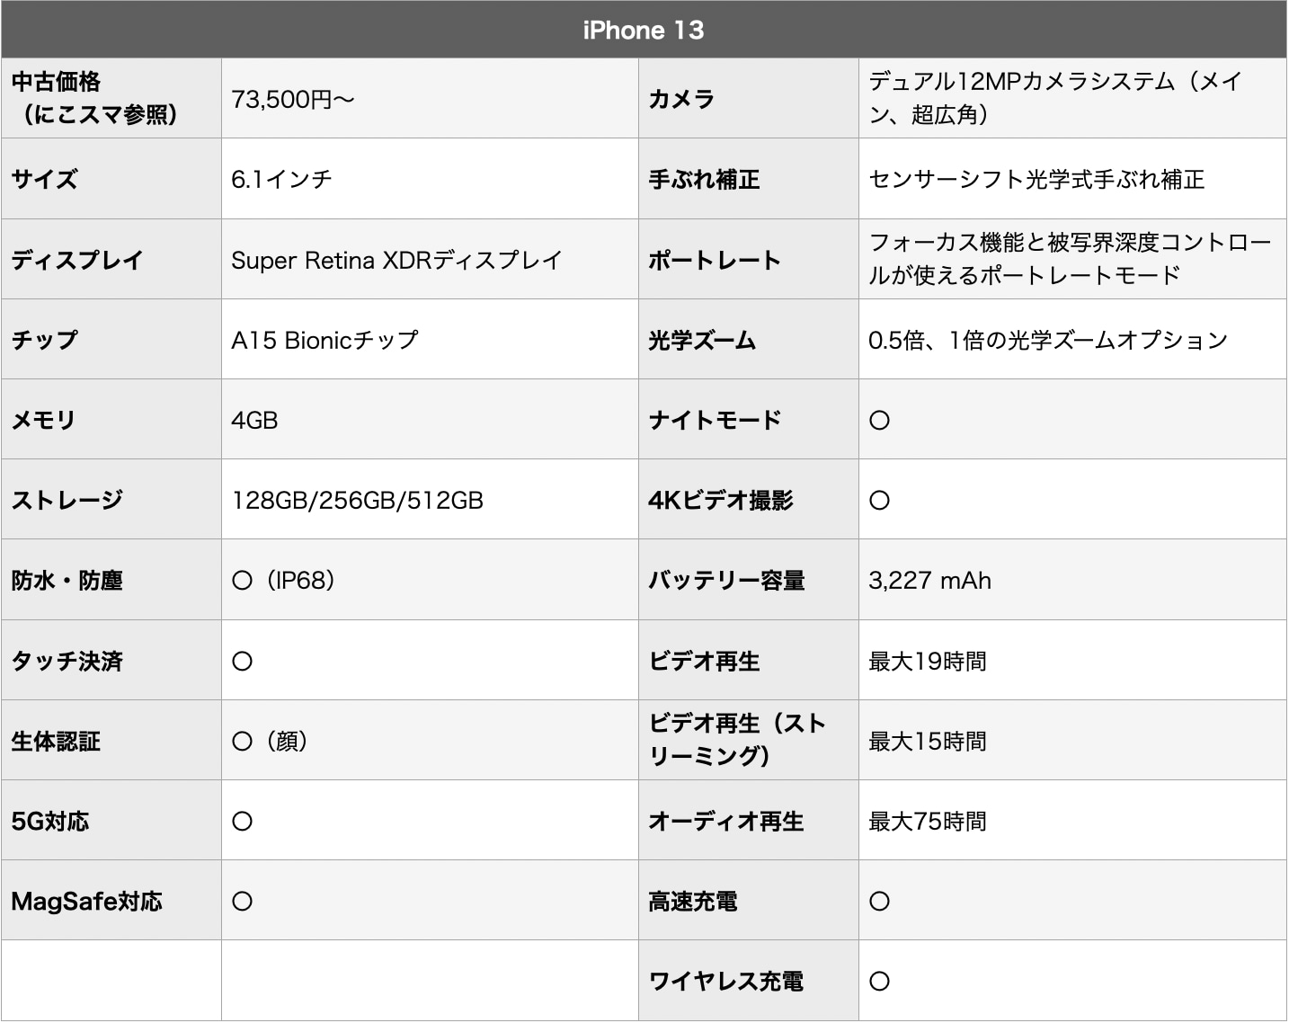Click the iPhone 13 table header

pyautogui.click(x=644, y=30)
